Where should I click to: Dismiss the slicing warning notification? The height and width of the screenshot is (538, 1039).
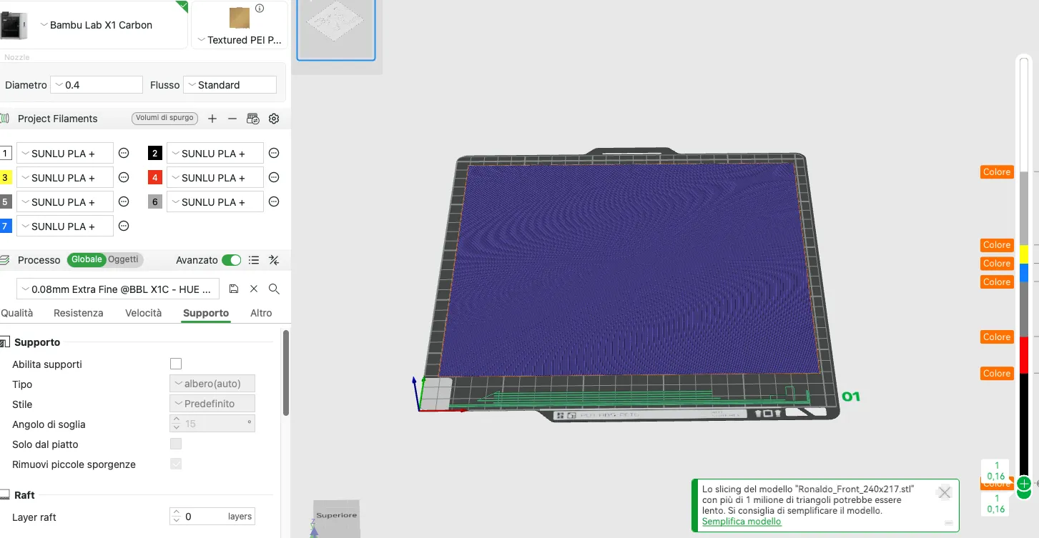point(945,492)
